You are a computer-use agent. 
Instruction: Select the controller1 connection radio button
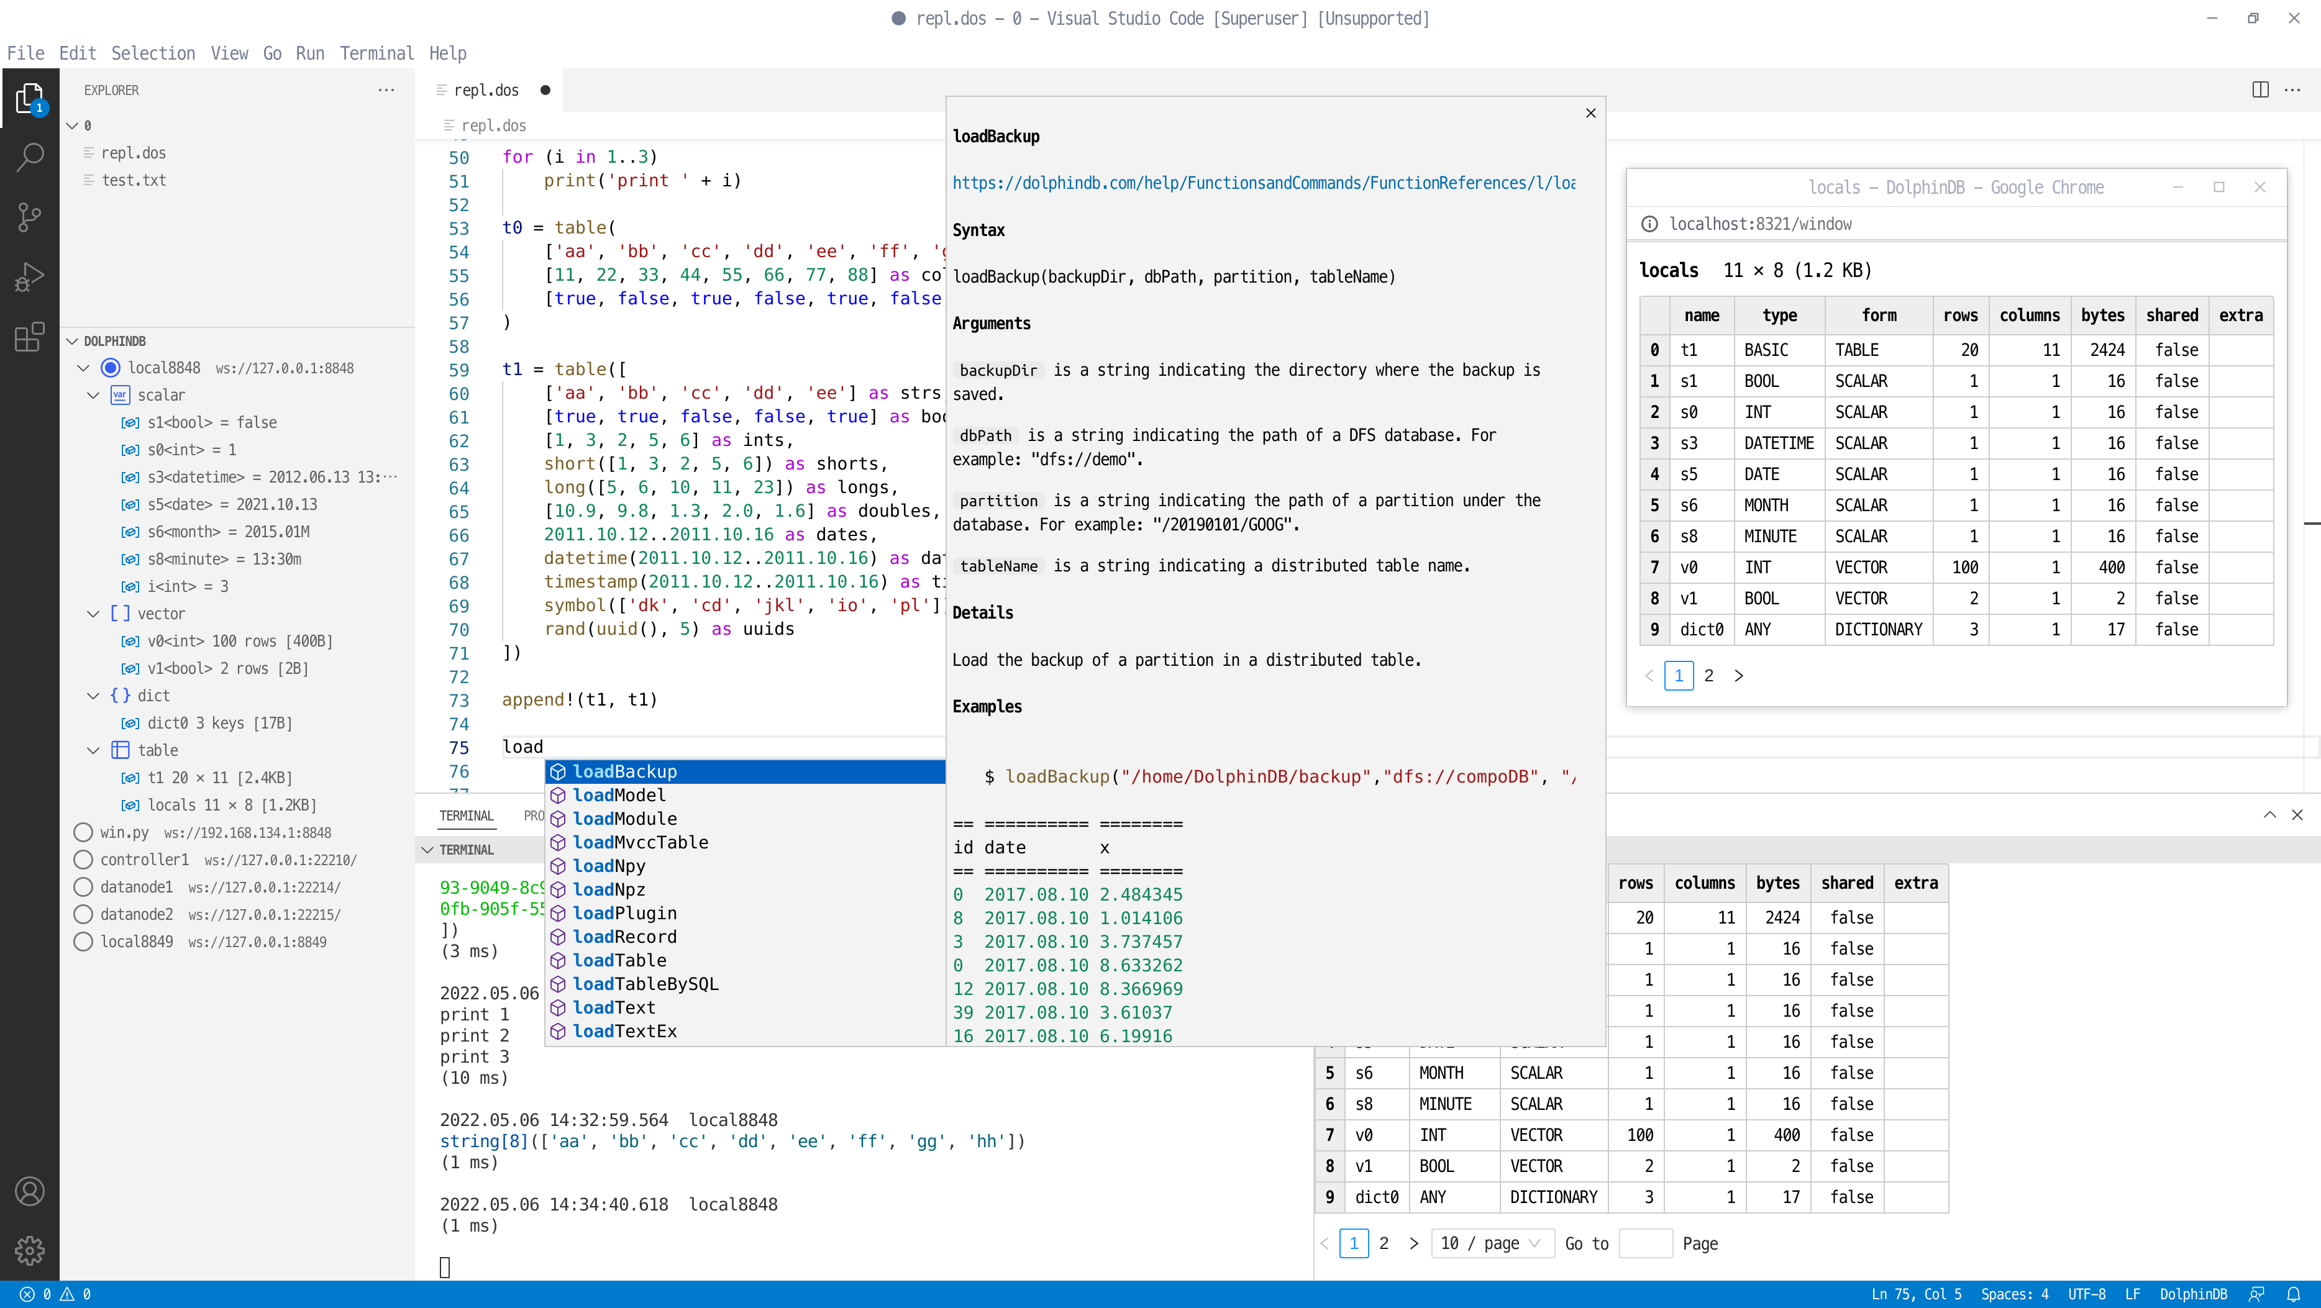(83, 860)
